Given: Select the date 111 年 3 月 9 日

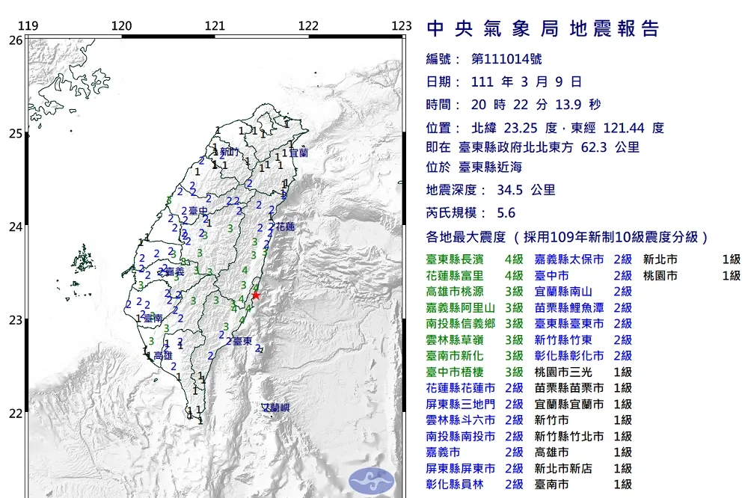Looking at the screenshot, I should click(x=527, y=82).
